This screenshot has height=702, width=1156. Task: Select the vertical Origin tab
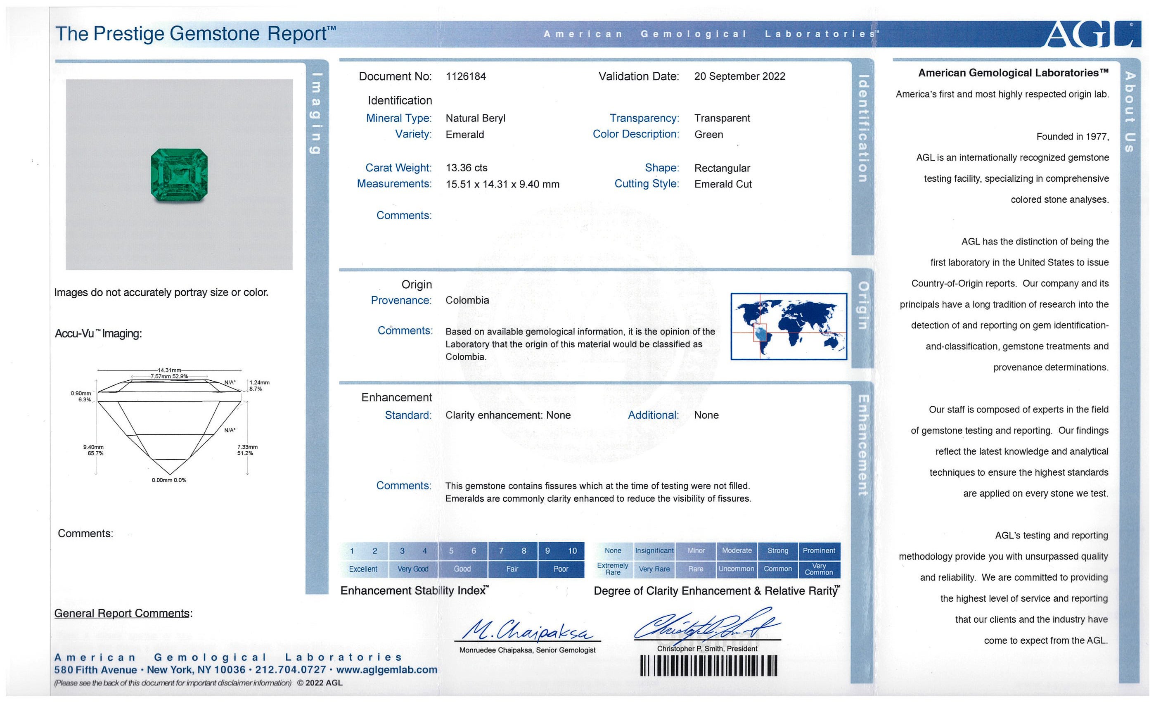(862, 305)
